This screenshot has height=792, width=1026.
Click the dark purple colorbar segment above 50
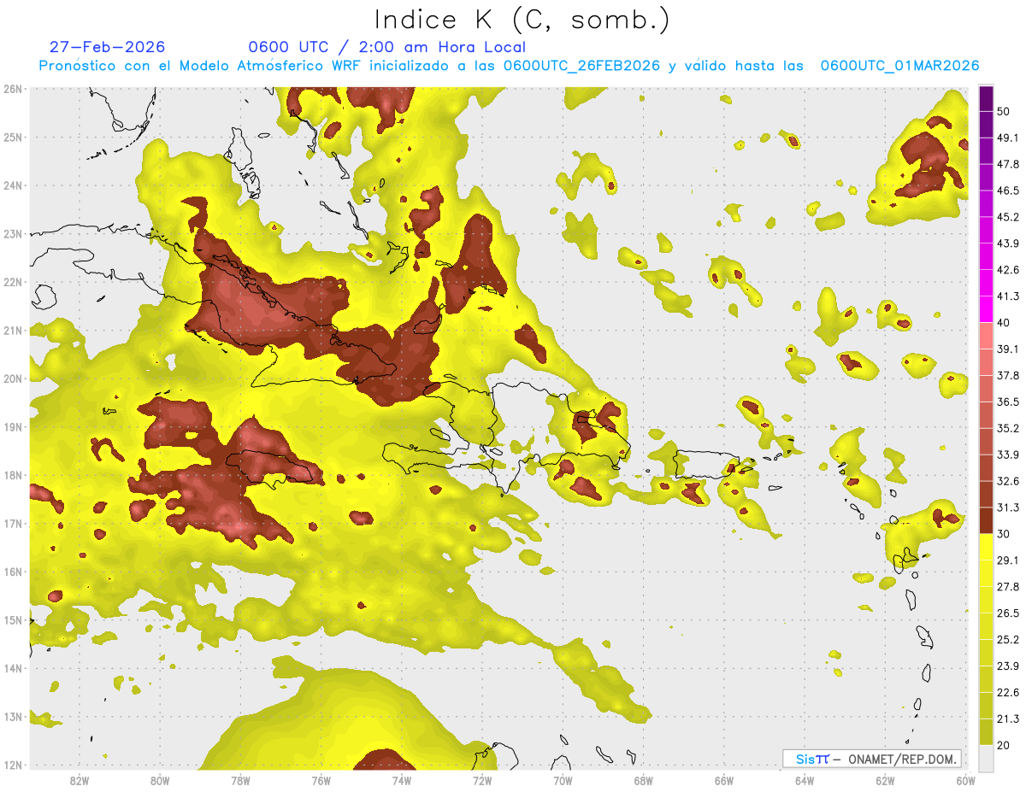click(986, 99)
